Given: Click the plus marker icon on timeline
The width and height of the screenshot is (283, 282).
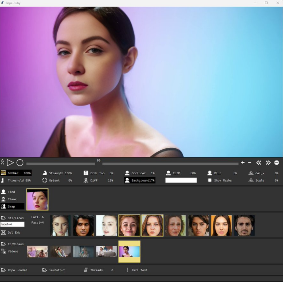Looking at the screenshot, I should [x=243, y=163].
